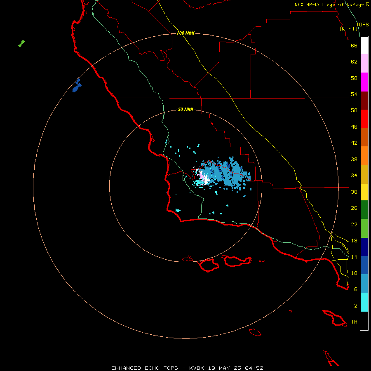Screen dimensions: 371x371
Task: Click the medium blue legend color band
Action: [364, 265]
